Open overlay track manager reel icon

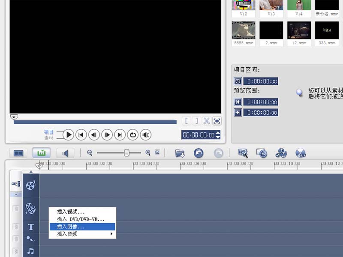[281, 153]
